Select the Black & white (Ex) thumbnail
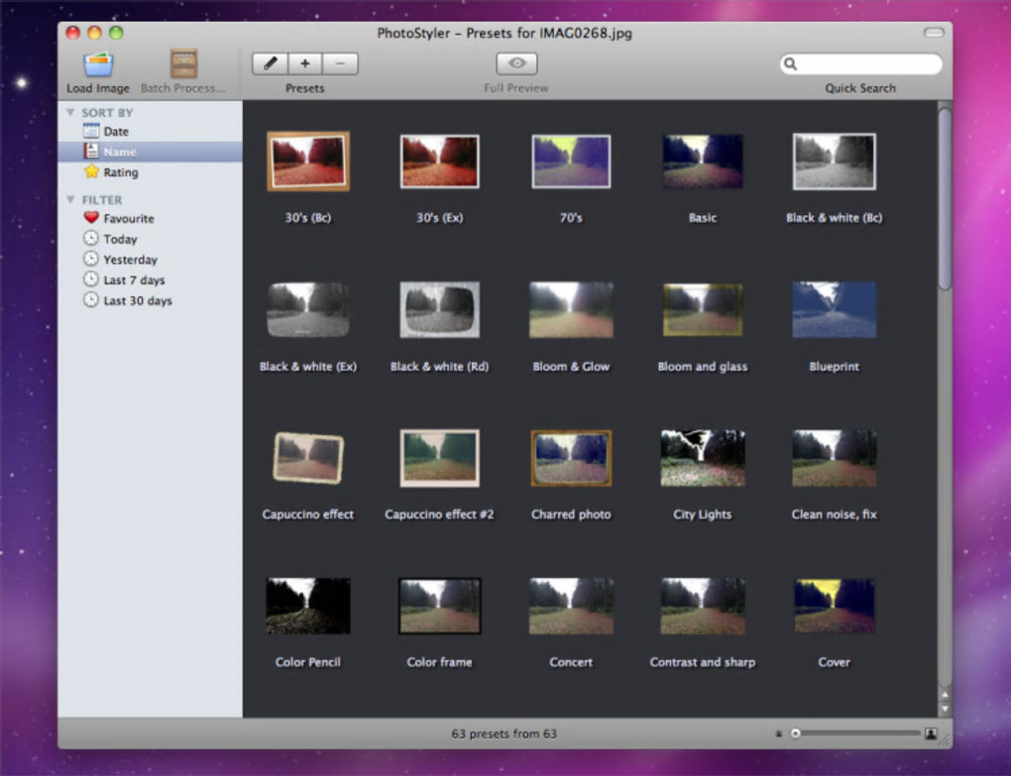Viewport: 1011px width, 776px height. [308, 309]
